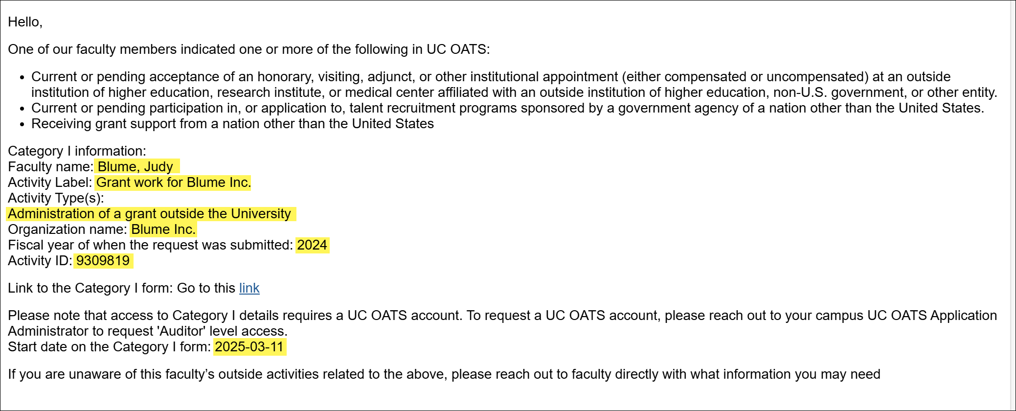Click the 'Category I information:' heading line
The width and height of the screenshot is (1016, 411).
point(77,151)
